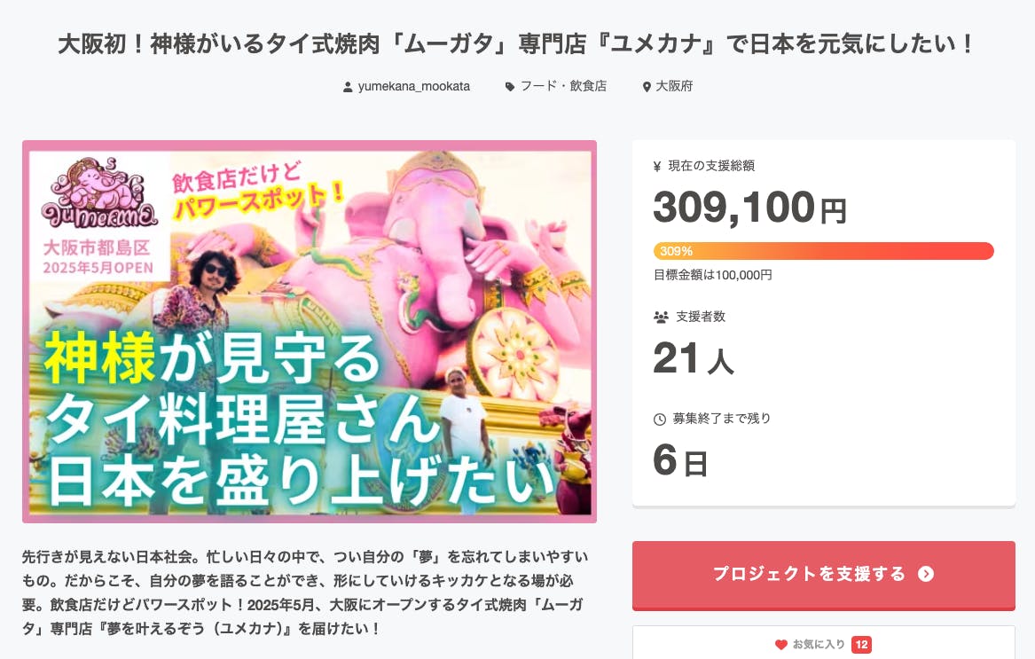1035x659 pixels.
Task: Click the arrow circle icon in the support button
Action: click(926, 574)
